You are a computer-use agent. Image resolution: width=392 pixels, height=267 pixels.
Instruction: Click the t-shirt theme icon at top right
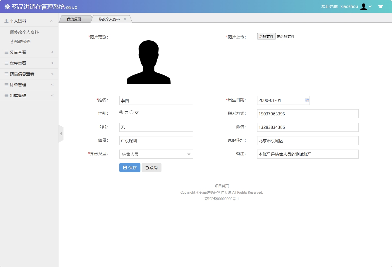381,6
